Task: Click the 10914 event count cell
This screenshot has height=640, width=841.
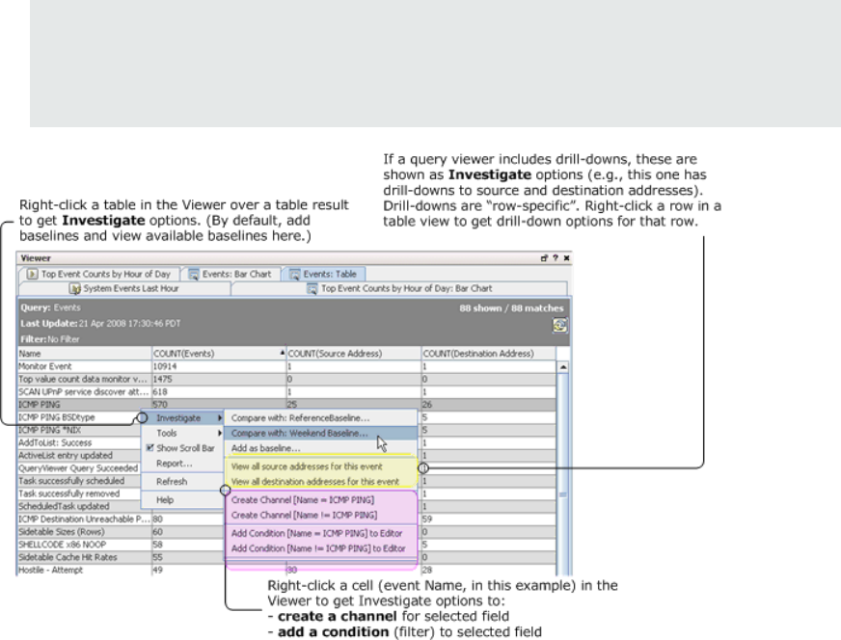Action: coord(219,366)
